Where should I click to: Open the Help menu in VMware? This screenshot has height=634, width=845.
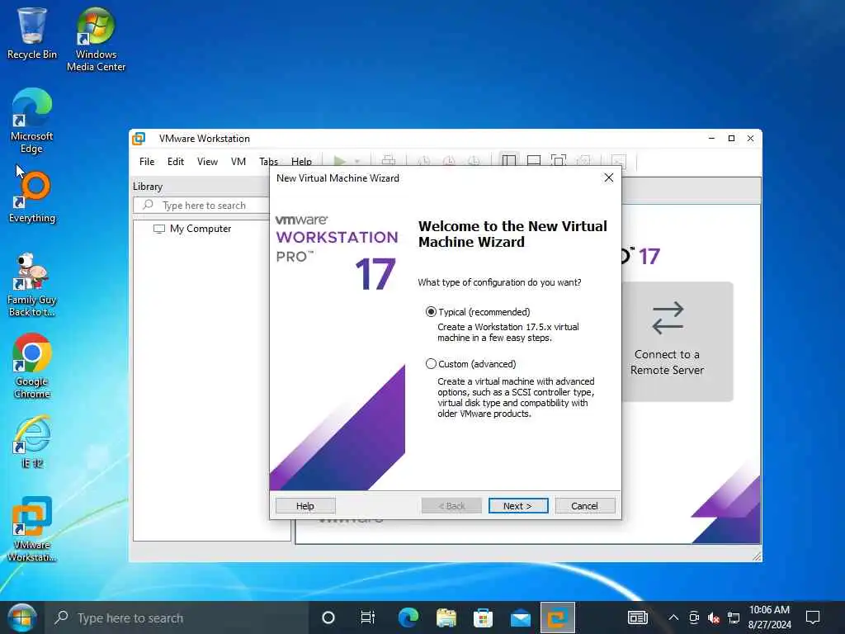pos(301,161)
